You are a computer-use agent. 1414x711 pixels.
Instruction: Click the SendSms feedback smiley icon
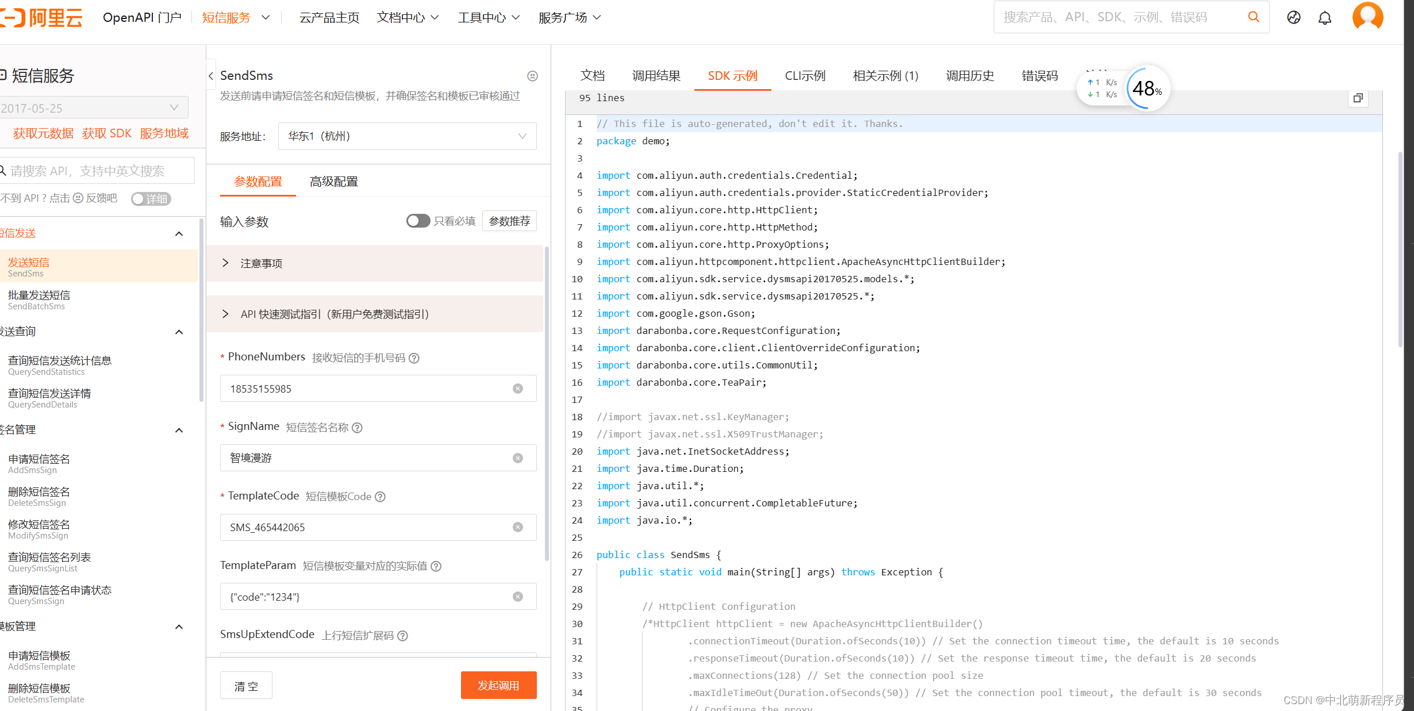coord(532,76)
